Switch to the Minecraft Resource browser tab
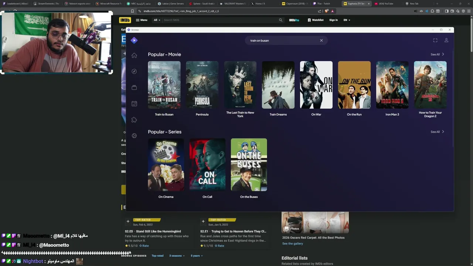 108,4
